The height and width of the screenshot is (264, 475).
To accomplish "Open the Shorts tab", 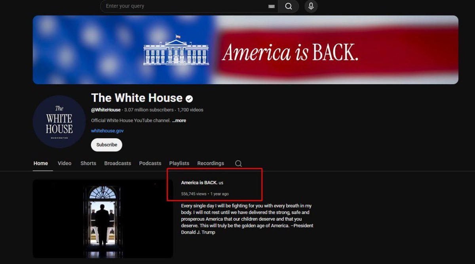I will (x=88, y=163).
